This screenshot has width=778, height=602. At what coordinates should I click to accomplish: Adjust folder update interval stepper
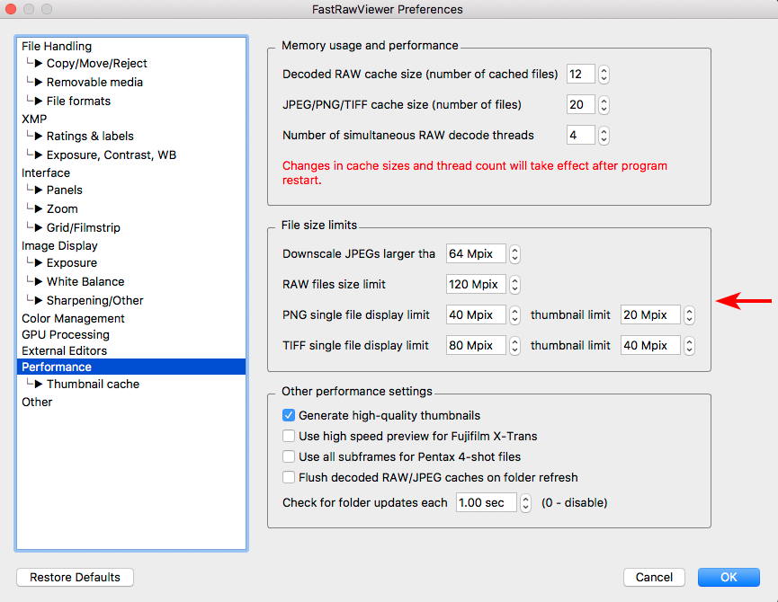(x=525, y=503)
